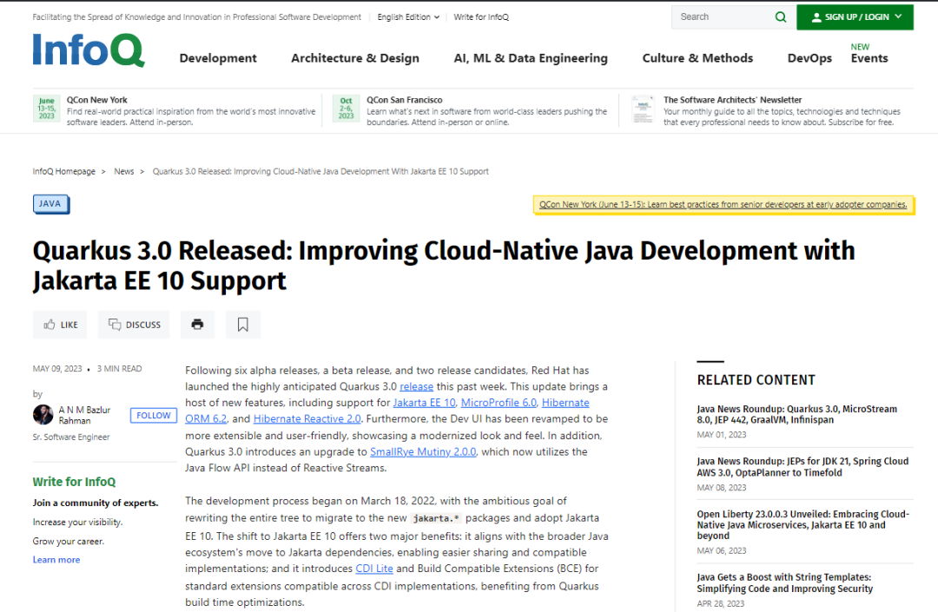Open related article Open Liberty 23.0.0.3 Unveiled
938x612 pixels.
tap(803, 524)
